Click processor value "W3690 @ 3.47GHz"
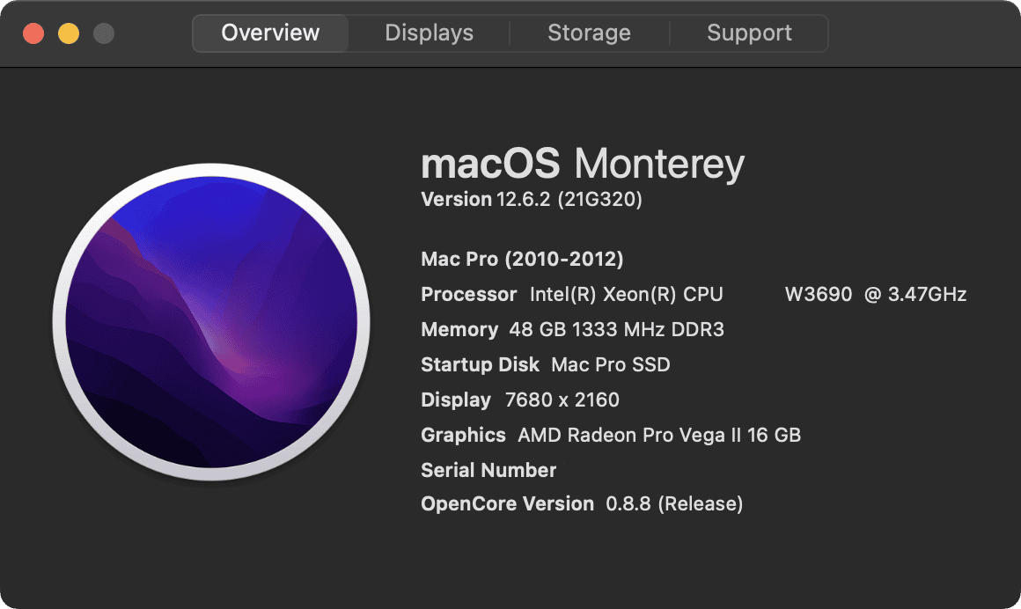1021x609 pixels. coord(875,295)
